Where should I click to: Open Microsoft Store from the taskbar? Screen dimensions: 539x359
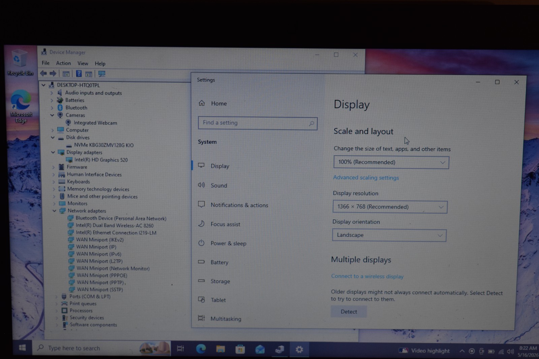tap(240, 349)
